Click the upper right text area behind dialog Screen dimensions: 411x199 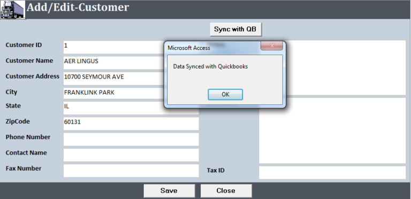[346, 68]
